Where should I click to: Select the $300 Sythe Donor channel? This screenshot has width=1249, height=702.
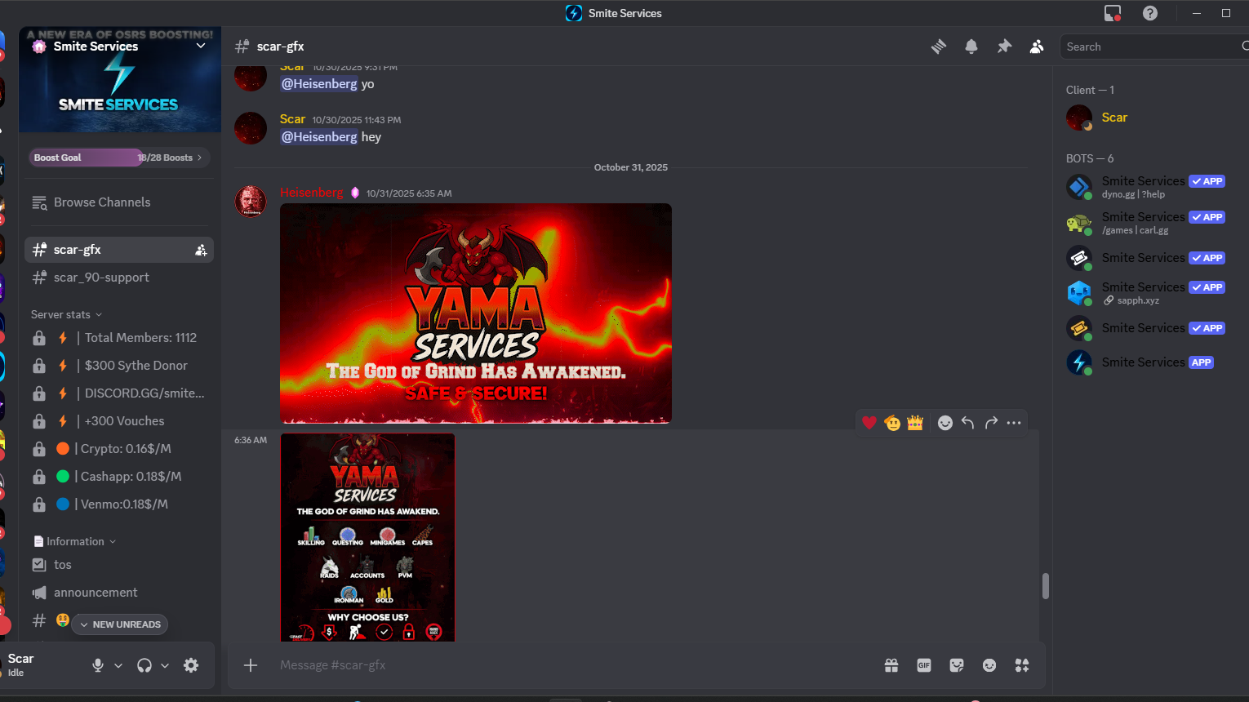click(119, 366)
